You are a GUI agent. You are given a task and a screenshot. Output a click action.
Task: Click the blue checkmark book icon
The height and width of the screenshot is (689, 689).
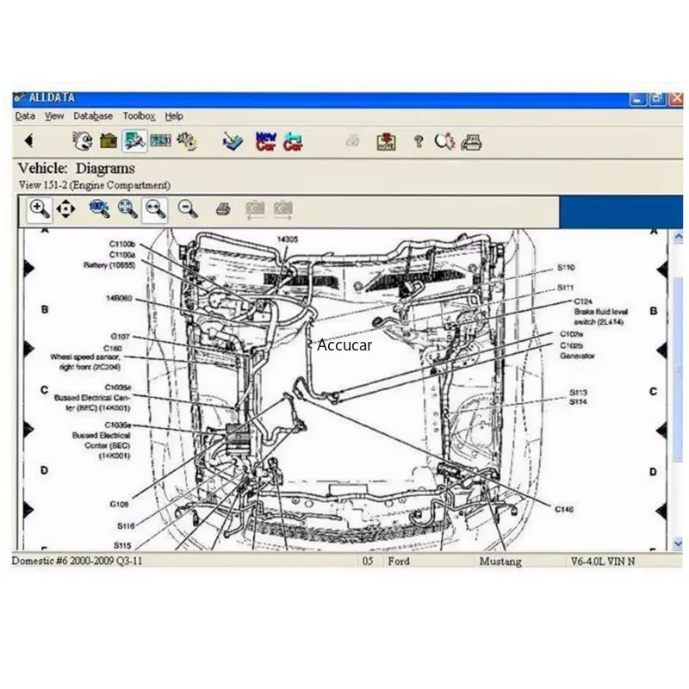pos(233,141)
